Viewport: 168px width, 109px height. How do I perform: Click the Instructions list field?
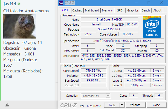point(122,57)
